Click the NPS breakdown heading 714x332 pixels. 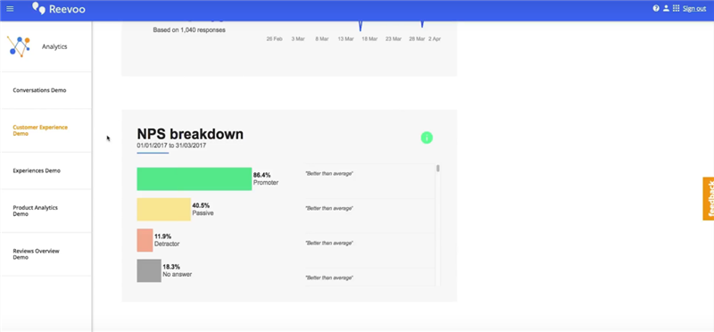click(x=190, y=134)
